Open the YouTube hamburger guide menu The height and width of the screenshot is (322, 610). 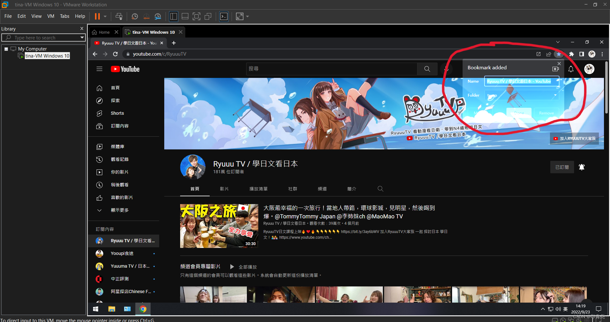[x=99, y=69]
